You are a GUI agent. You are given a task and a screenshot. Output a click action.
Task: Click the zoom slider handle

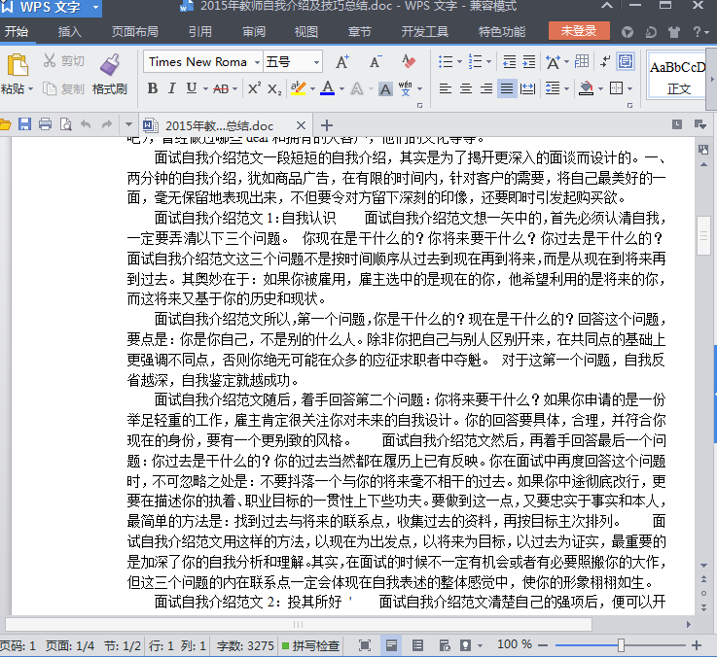coord(621,645)
